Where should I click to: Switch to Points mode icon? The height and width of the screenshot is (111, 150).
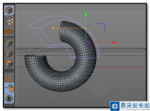coord(9,43)
